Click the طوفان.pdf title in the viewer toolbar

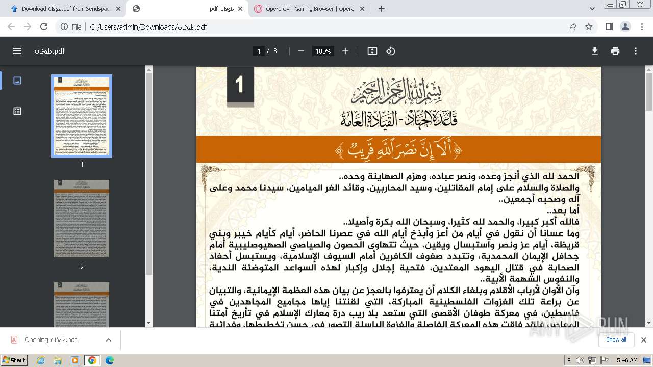click(x=50, y=51)
